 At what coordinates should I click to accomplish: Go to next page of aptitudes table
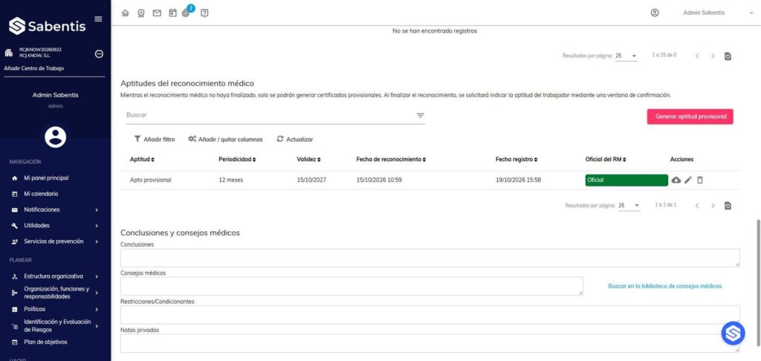tap(713, 206)
